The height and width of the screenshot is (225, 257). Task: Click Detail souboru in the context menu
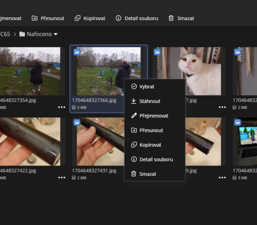point(156,160)
